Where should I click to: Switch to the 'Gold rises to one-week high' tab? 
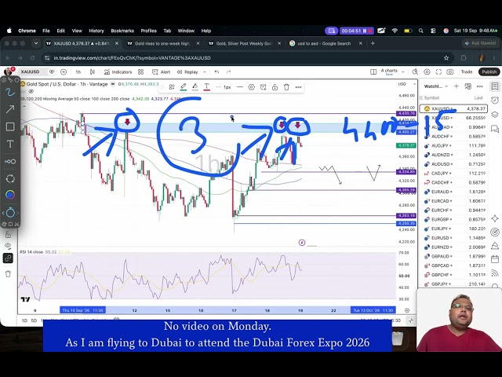click(x=162, y=43)
